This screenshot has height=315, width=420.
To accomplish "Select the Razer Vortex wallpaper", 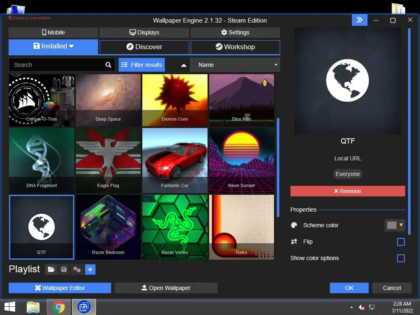I will tap(175, 227).
